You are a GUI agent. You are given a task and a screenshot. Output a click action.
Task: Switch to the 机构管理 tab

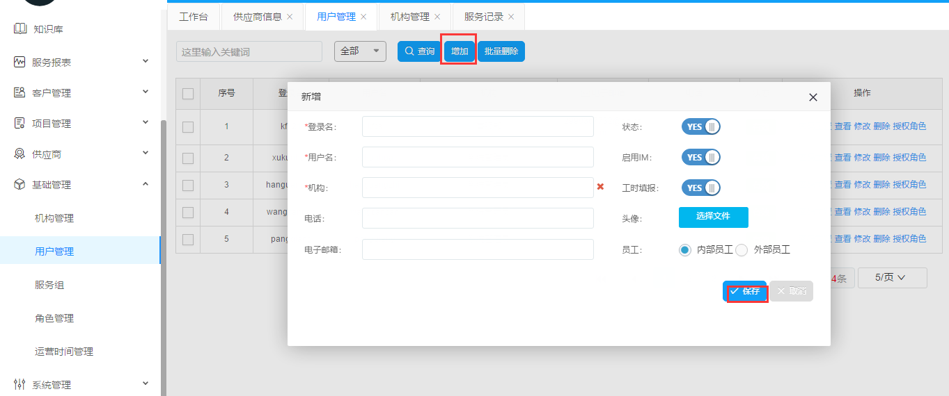409,17
